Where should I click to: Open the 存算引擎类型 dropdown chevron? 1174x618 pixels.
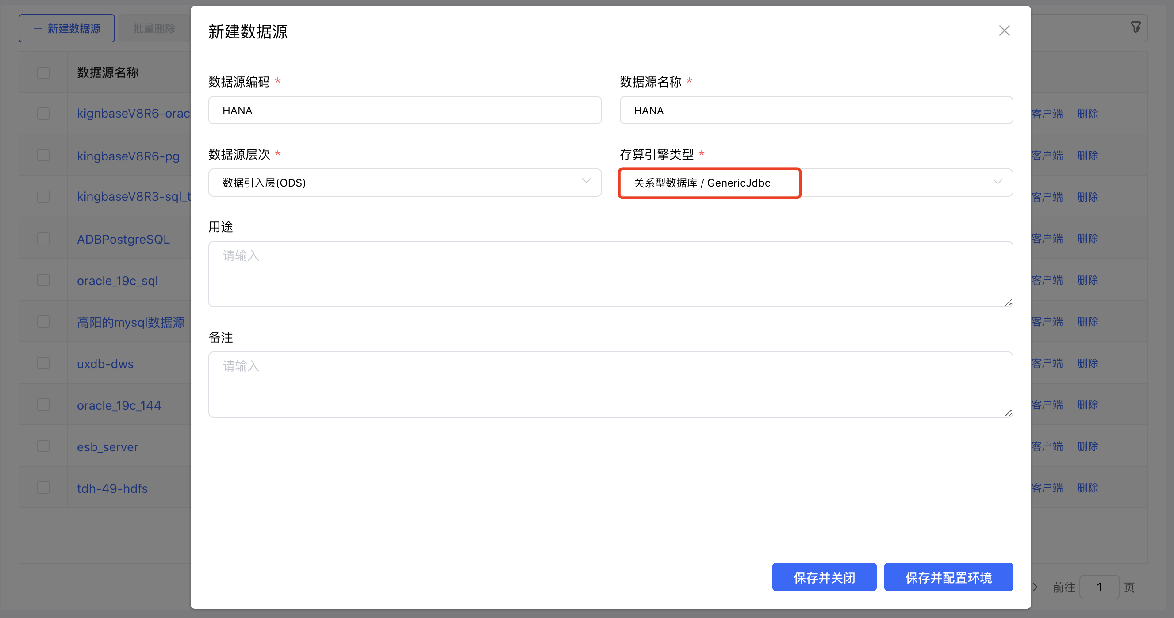(997, 182)
